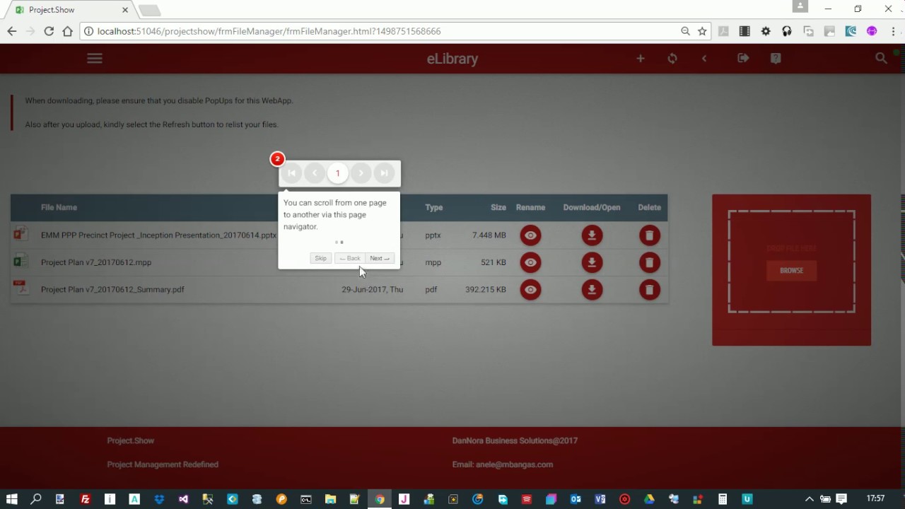905x509 pixels.
Task: Click the PDF file type icon
Action: click(21, 288)
